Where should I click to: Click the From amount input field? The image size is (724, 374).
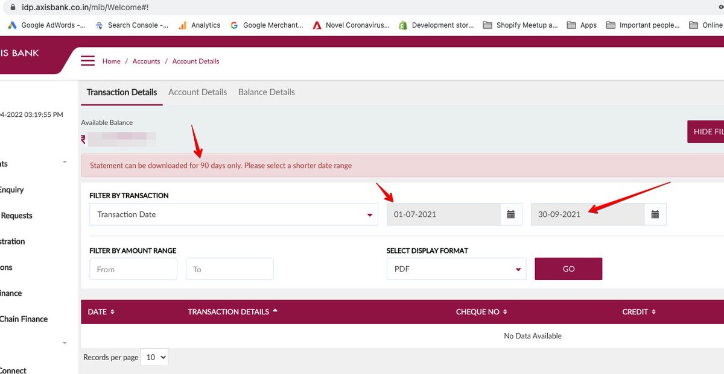point(133,269)
